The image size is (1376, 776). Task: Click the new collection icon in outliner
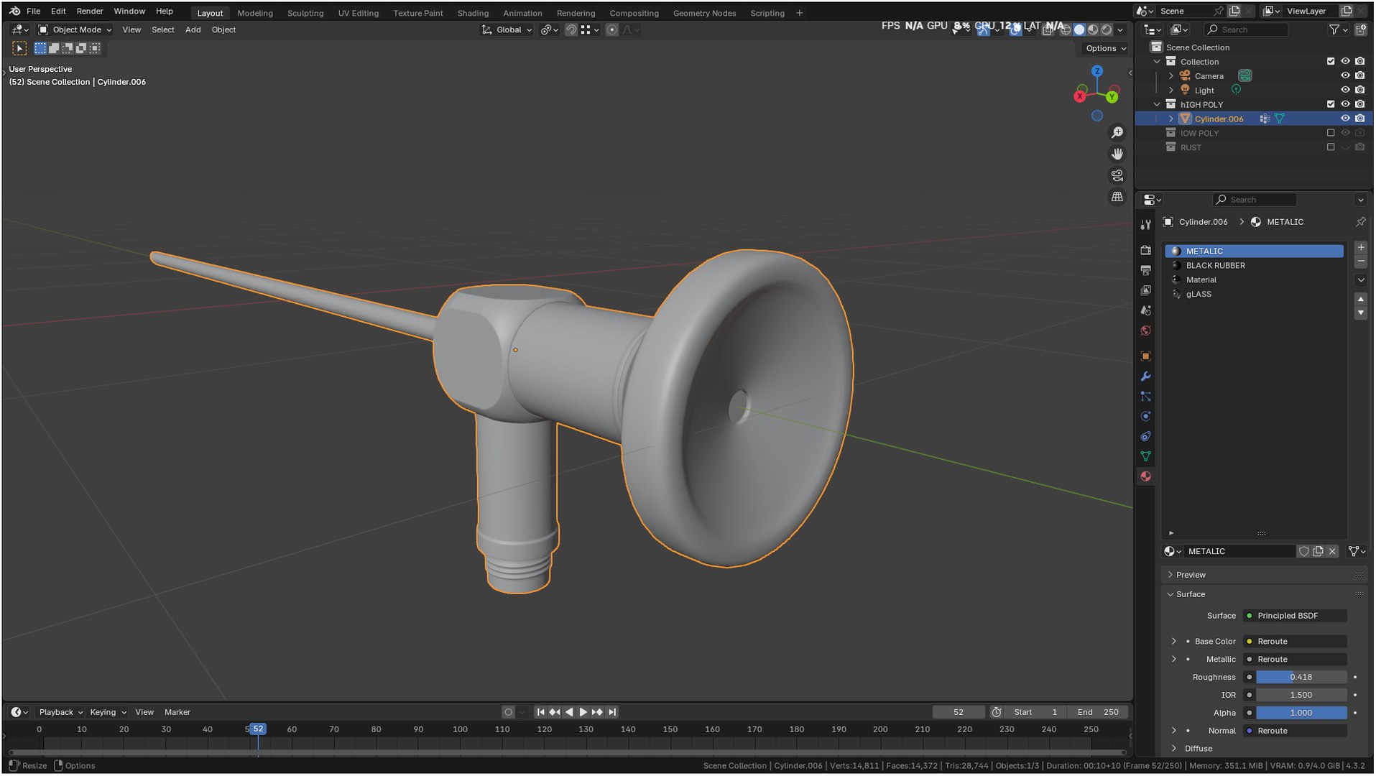click(1361, 29)
